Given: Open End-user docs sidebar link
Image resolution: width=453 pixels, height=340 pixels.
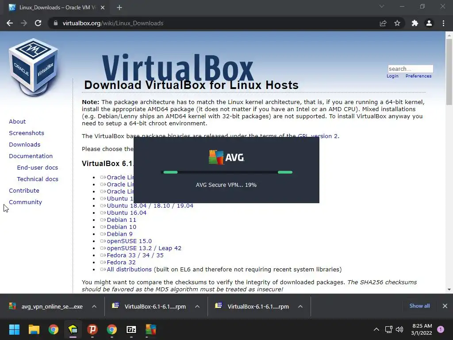Looking at the screenshot, I should (38, 168).
